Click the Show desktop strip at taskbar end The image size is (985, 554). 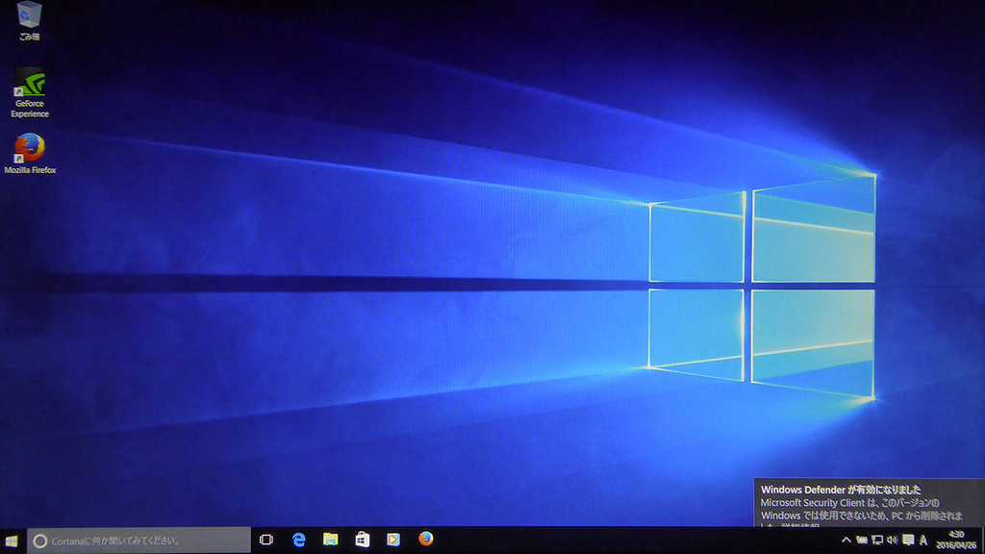click(x=982, y=540)
